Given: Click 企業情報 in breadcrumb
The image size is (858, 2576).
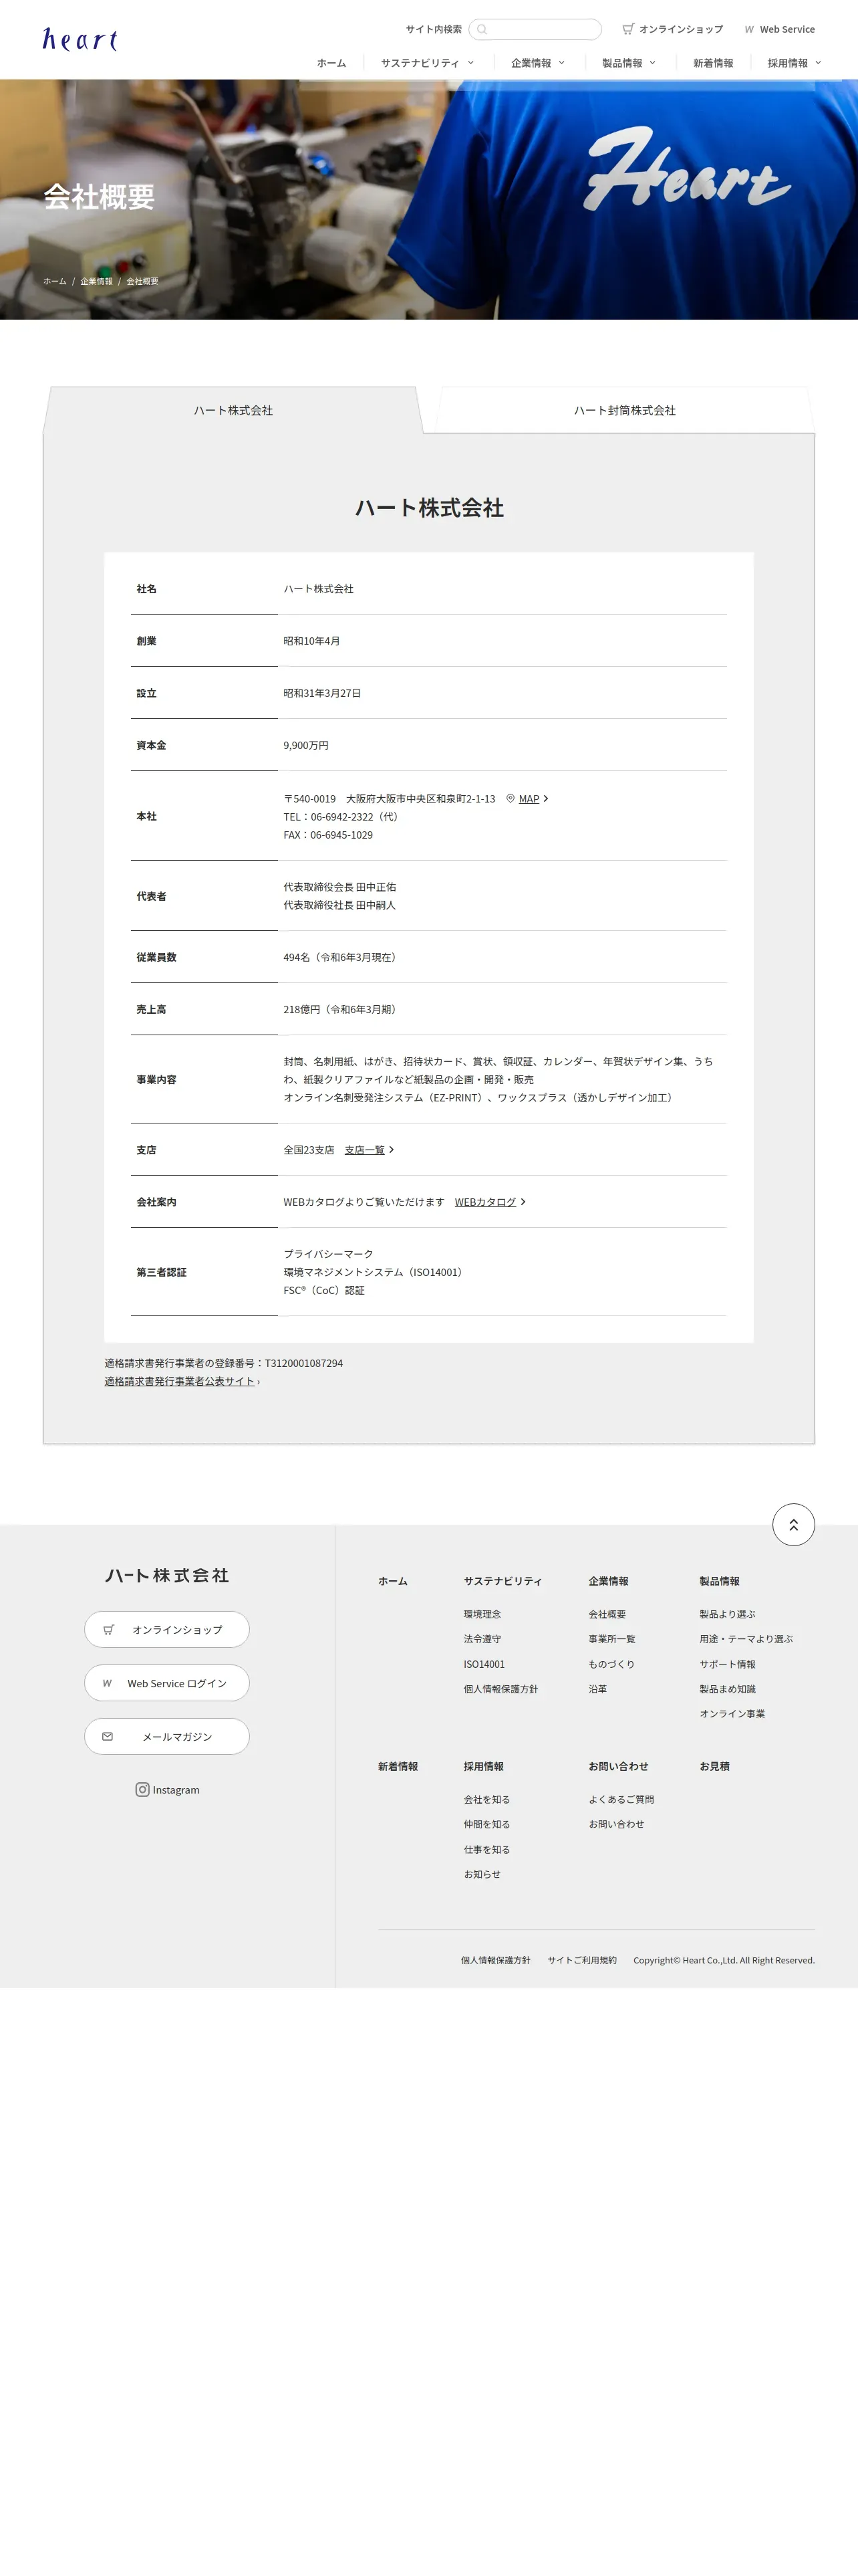Looking at the screenshot, I should click(x=97, y=281).
